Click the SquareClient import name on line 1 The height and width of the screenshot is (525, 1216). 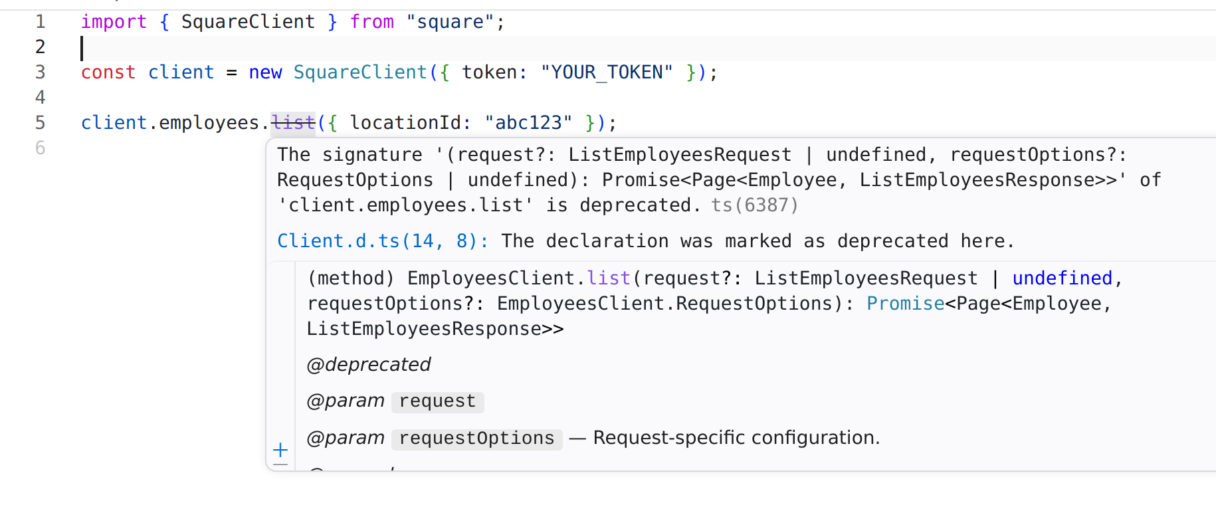[x=248, y=22]
